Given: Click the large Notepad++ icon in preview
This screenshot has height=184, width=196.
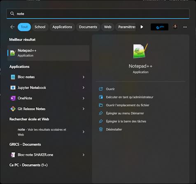Looking at the screenshot, I should click(140, 51).
